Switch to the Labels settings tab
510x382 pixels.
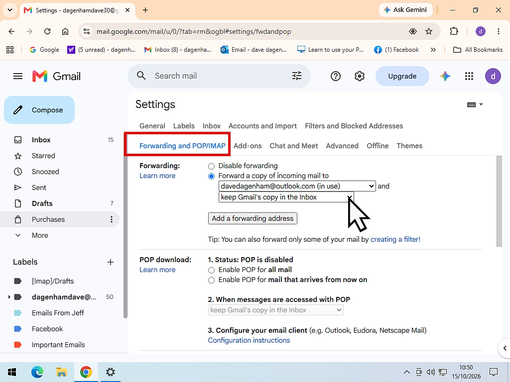pyautogui.click(x=184, y=126)
